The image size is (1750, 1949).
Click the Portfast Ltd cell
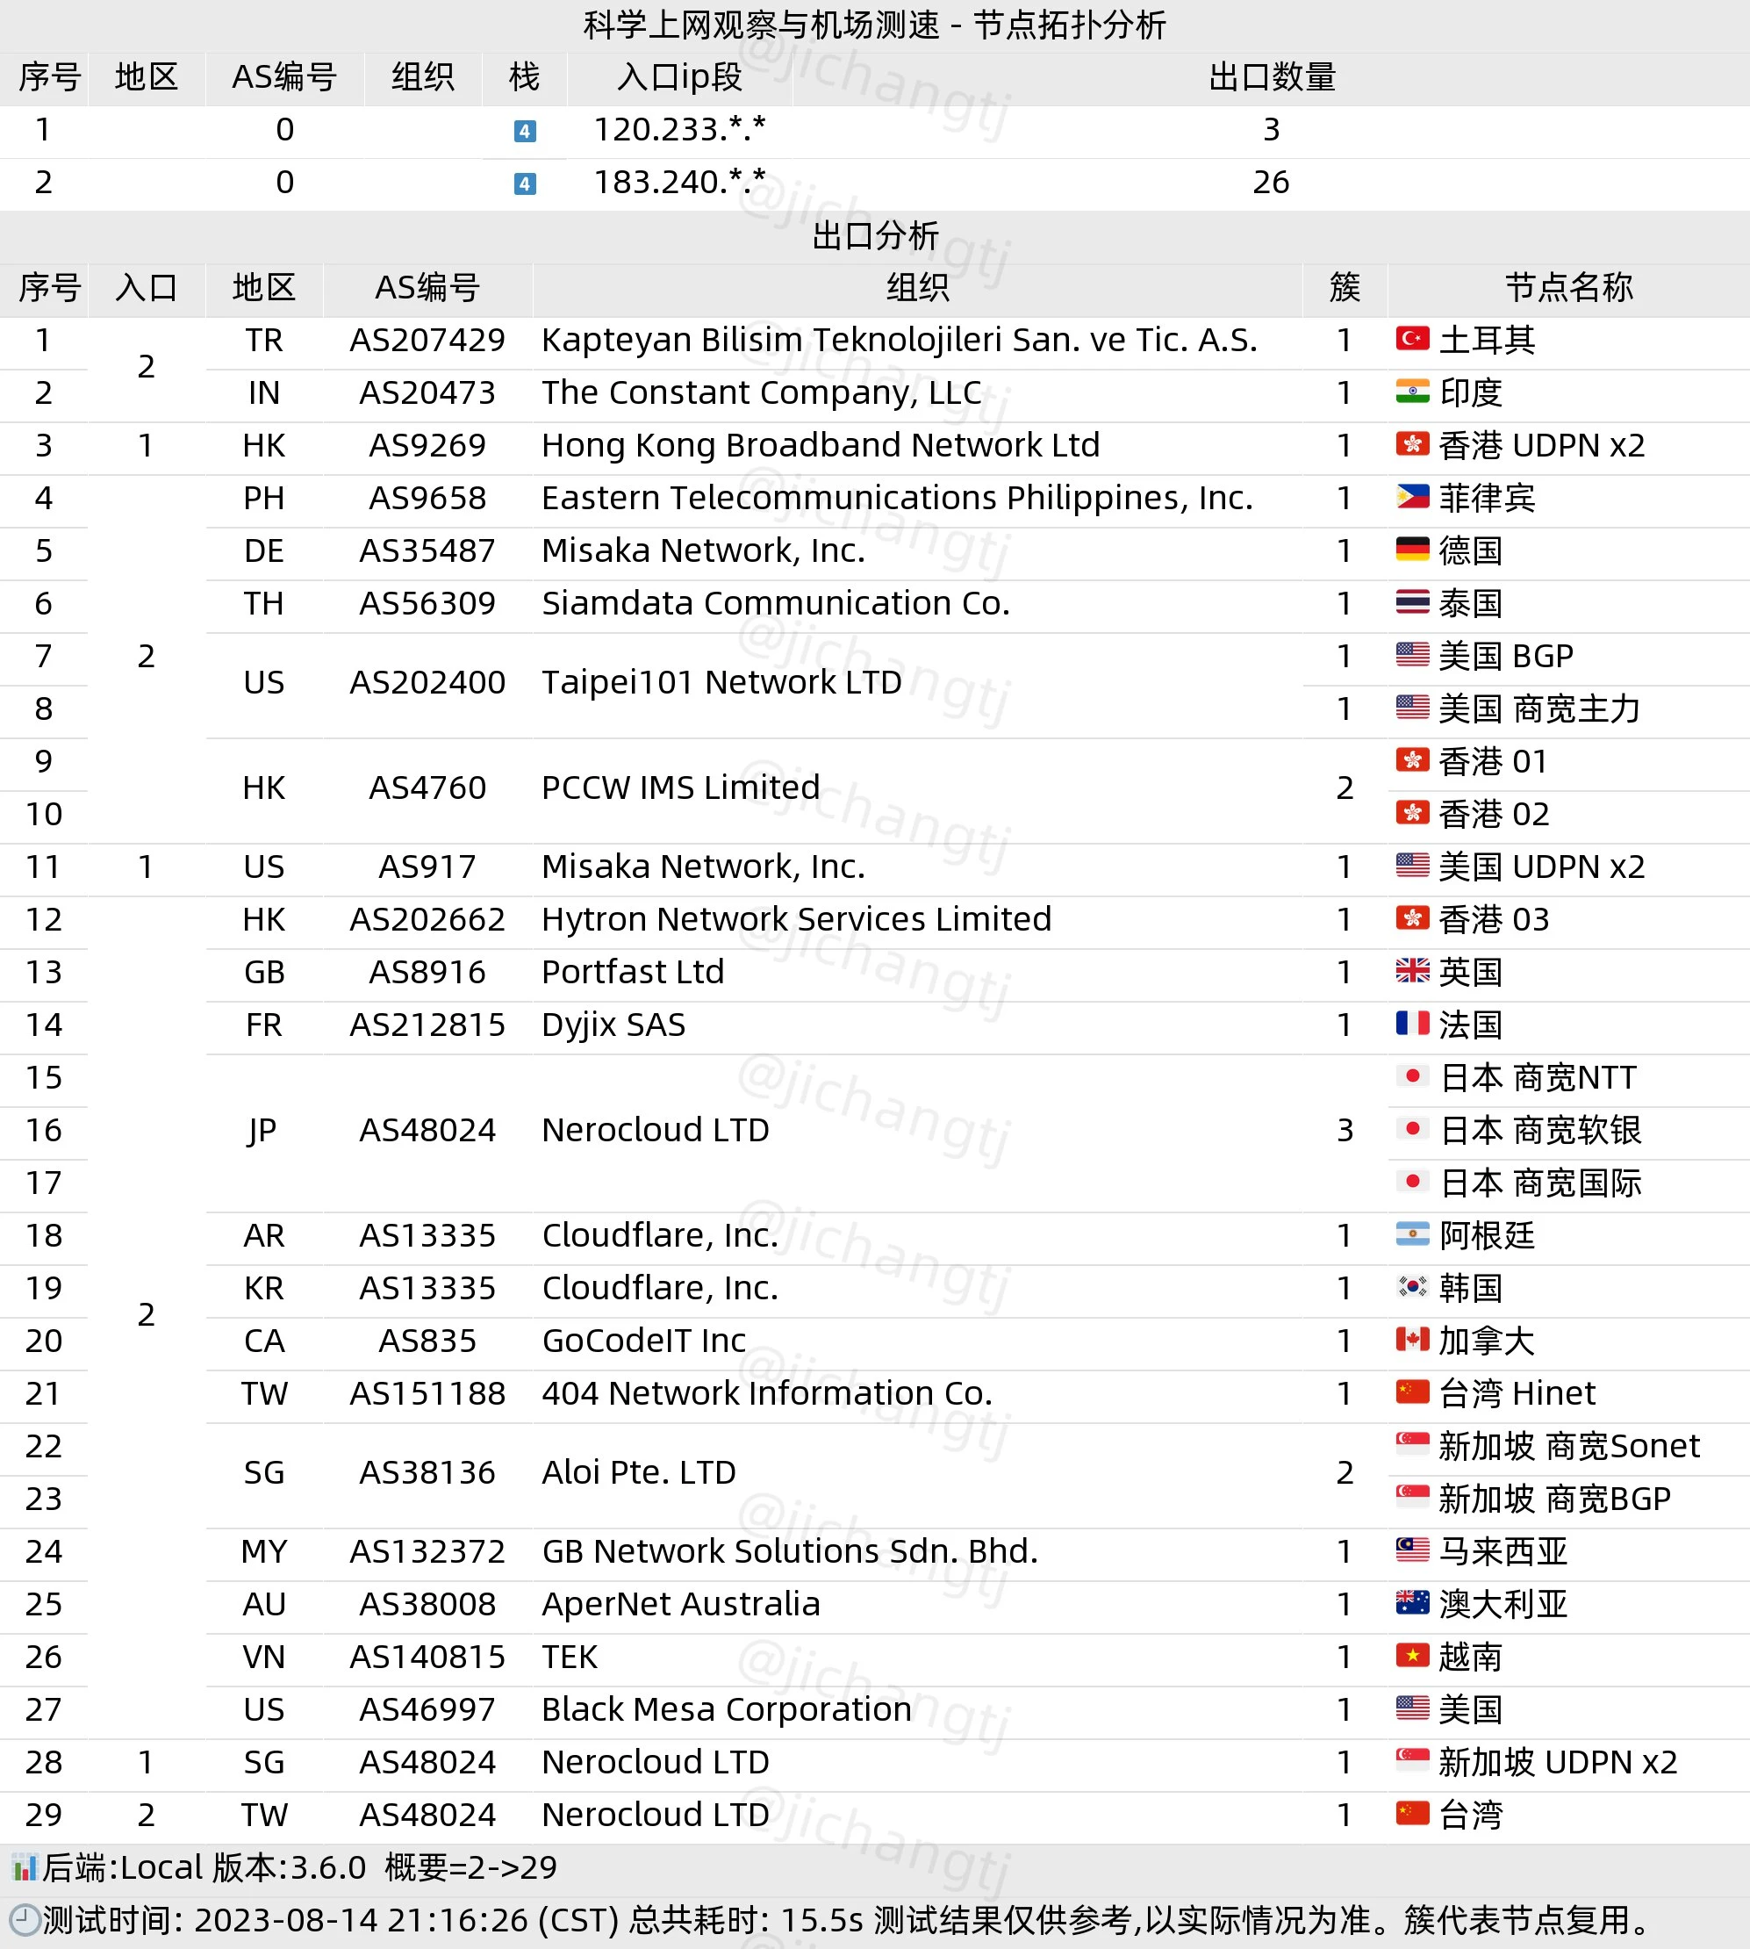[x=633, y=972]
